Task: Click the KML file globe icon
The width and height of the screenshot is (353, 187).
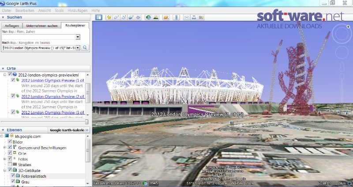Action: tap(15, 74)
